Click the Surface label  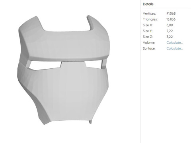[149, 48]
